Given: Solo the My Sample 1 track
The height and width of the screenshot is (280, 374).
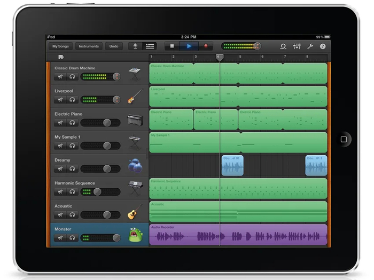Looking at the screenshot, I should pos(72,146).
